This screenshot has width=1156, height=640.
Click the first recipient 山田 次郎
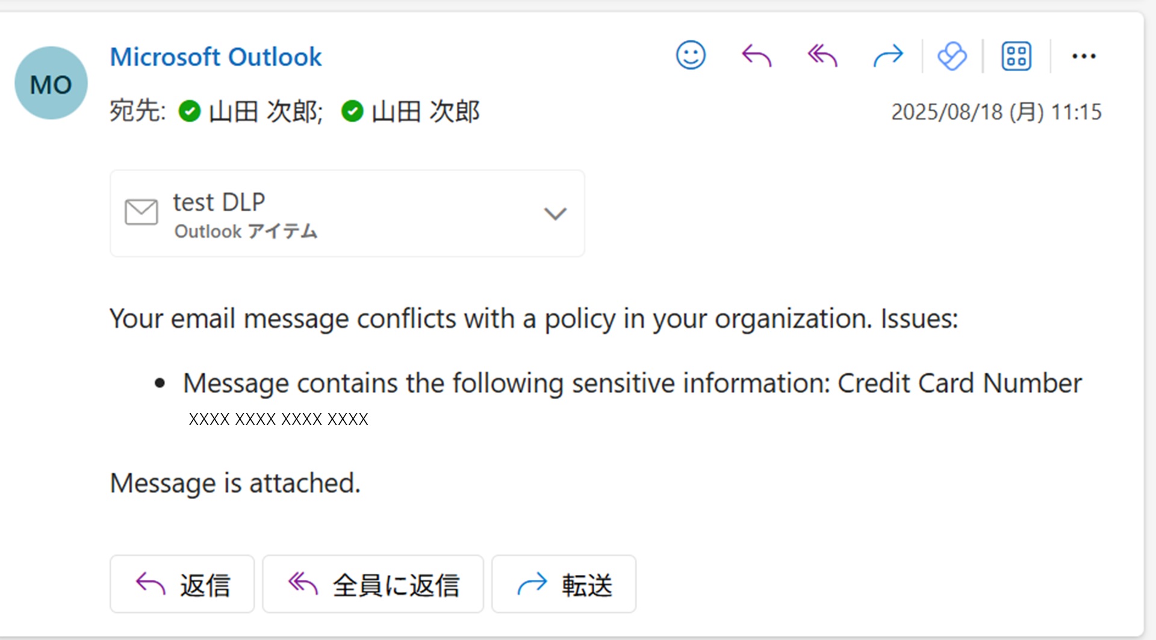[x=266, y=112]
